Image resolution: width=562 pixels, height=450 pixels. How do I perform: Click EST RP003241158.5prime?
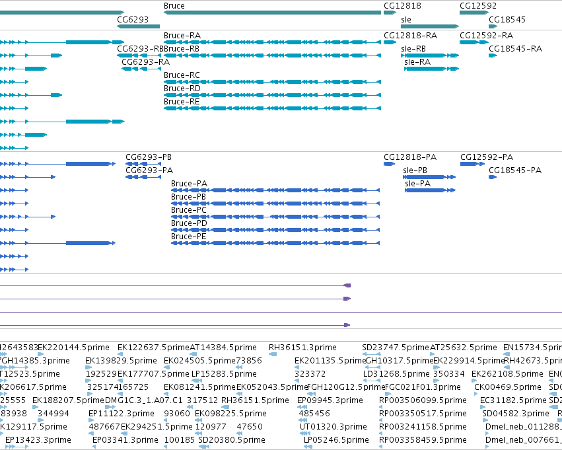[423, 427]
